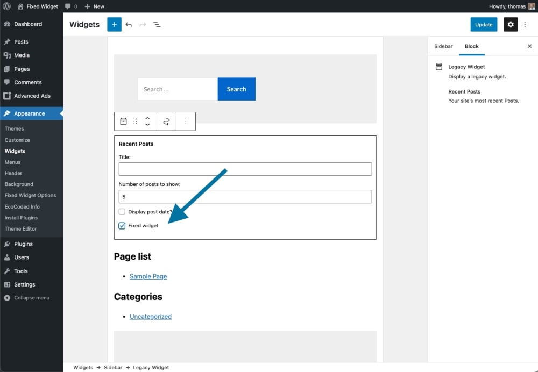Select the Block tab in the panel

coord(472,46)
